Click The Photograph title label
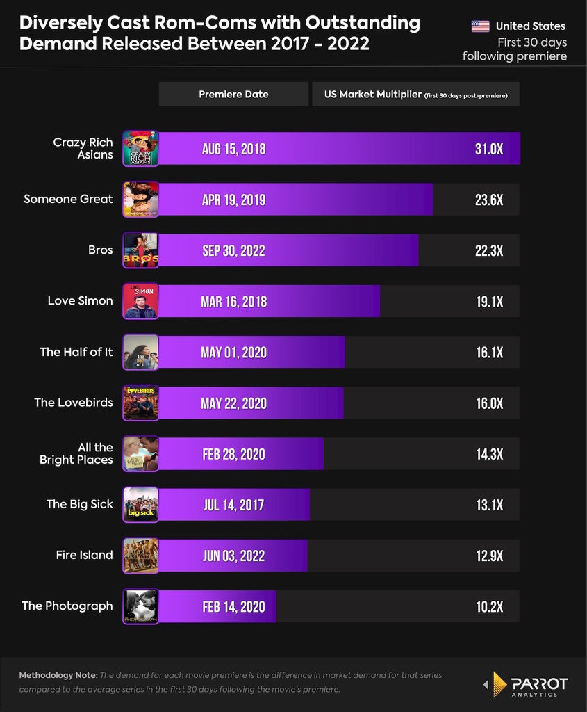The height and width of the screenshot is (712, 587). 67,606
